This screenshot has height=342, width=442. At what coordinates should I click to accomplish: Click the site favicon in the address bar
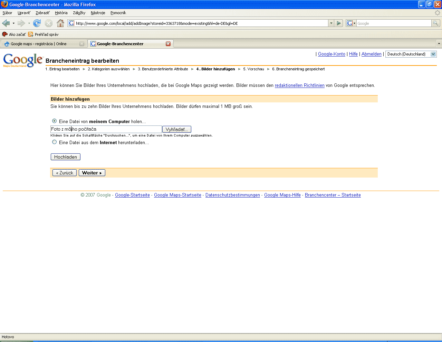pos(71,23)
